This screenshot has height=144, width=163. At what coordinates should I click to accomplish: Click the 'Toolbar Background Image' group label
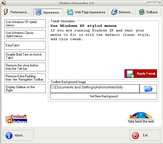pos(68,82)
